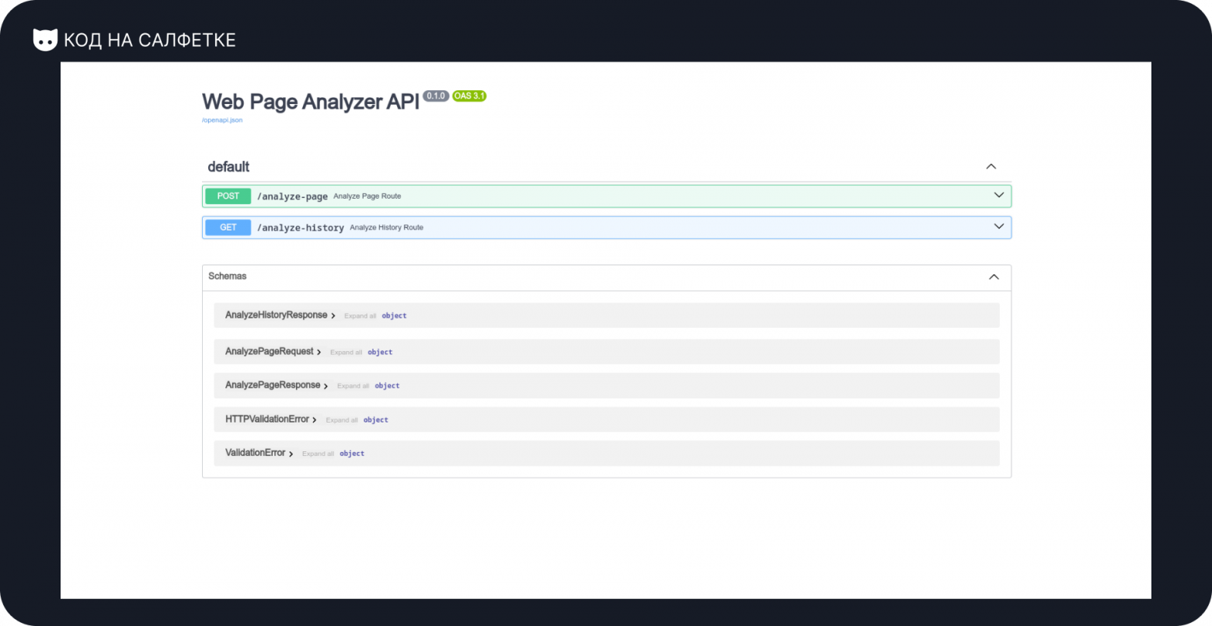Collapse the default section chevron
The width and height of the screenshot is (1212, 626).
[991, 166]
